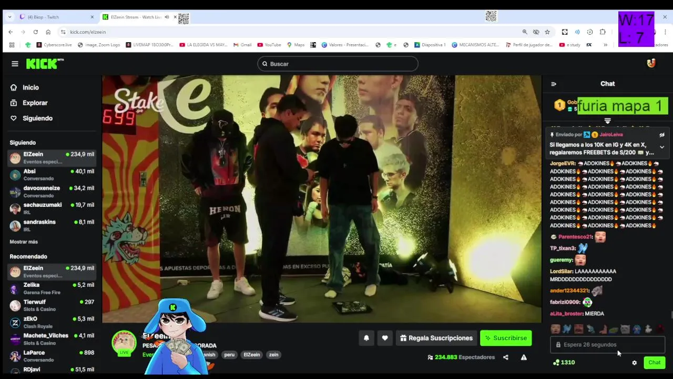Collapse the chat panel icon
This screenshot has height=379, width=673.
pyautogui.click(x=553, y=84)
